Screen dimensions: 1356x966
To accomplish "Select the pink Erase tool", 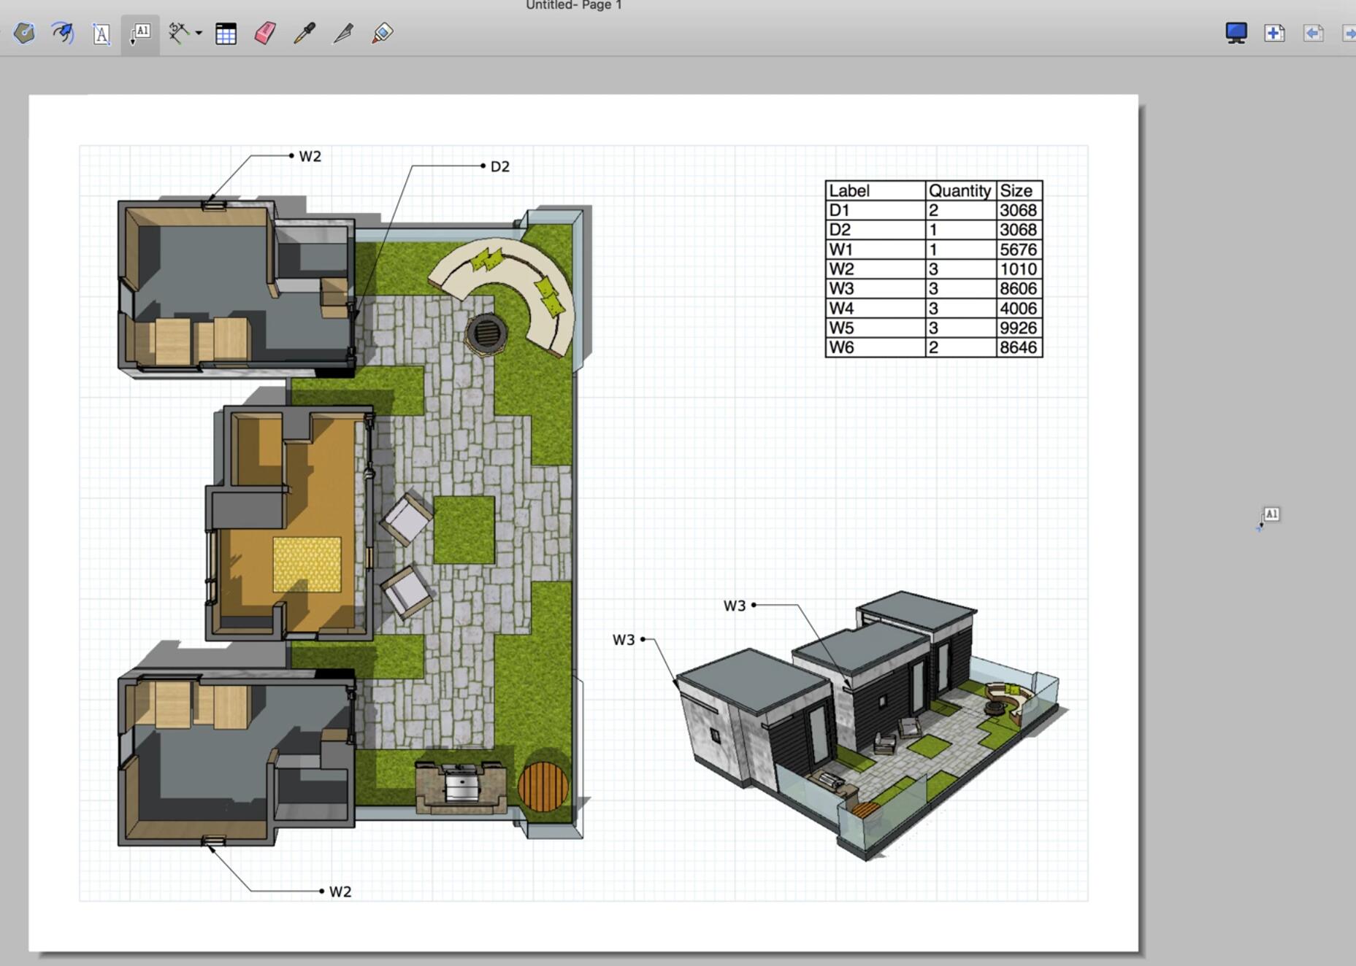I will (265, 34).
